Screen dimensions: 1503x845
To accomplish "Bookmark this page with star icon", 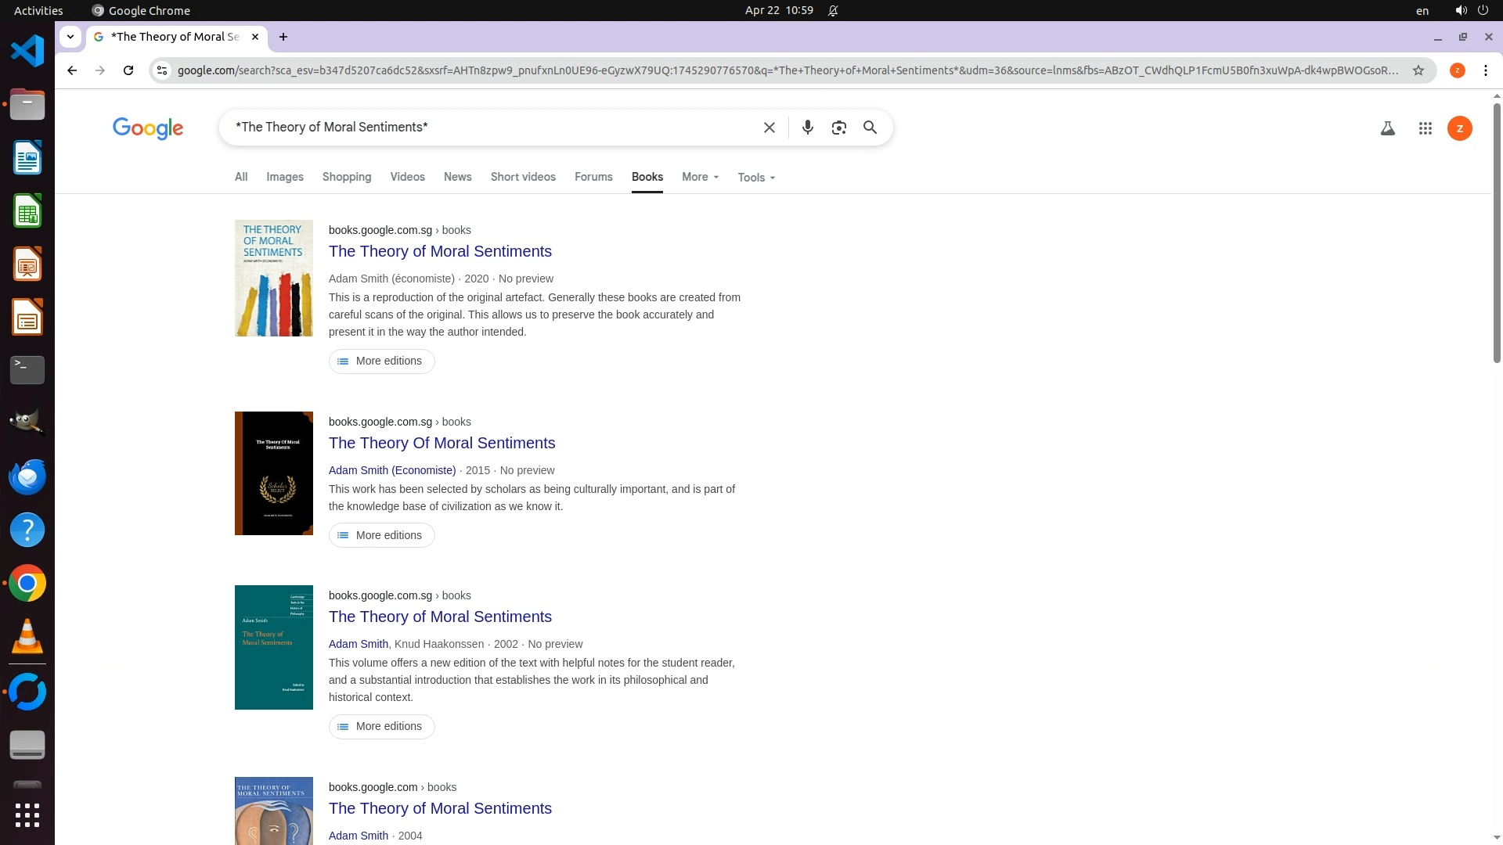I will 1418,70.
